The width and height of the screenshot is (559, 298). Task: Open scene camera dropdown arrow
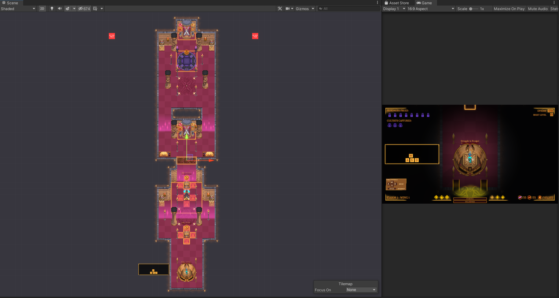point(292,9)
